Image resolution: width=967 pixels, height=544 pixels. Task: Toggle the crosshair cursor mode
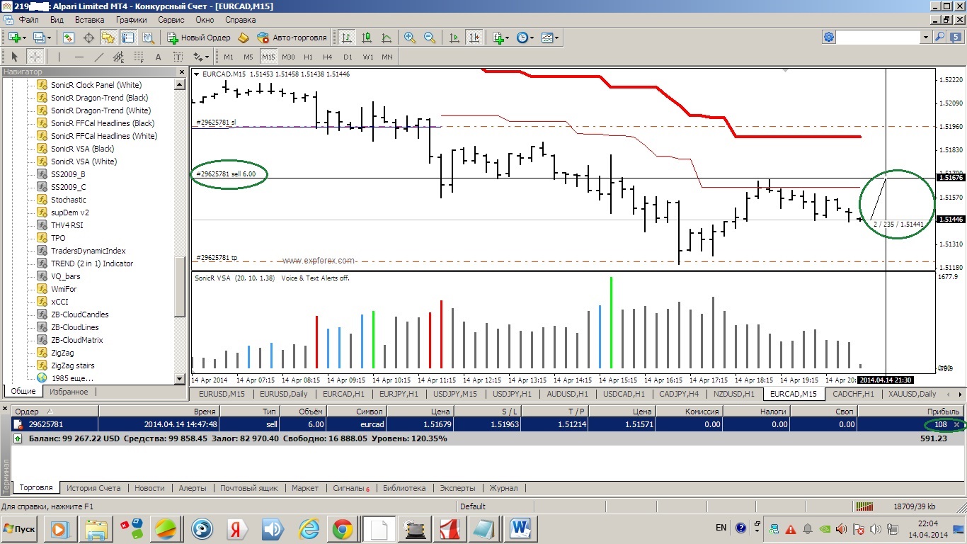(34, 57)
